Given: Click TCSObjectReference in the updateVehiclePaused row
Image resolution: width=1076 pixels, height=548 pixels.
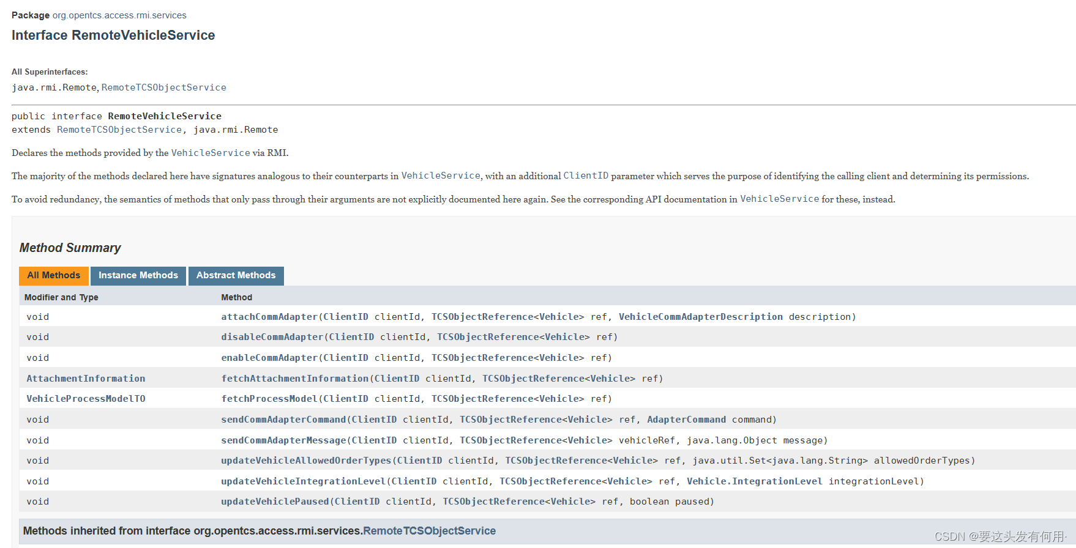Looking at the screenshot, I should tap(494, 502).
